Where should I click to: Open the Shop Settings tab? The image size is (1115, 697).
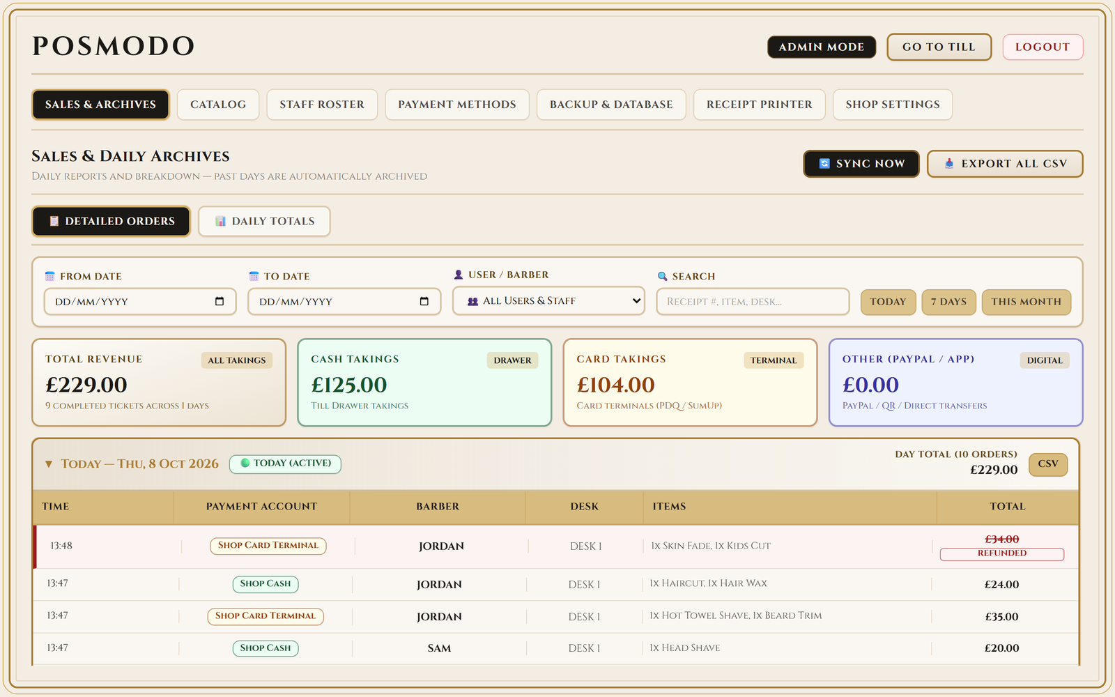coord(893,105)
